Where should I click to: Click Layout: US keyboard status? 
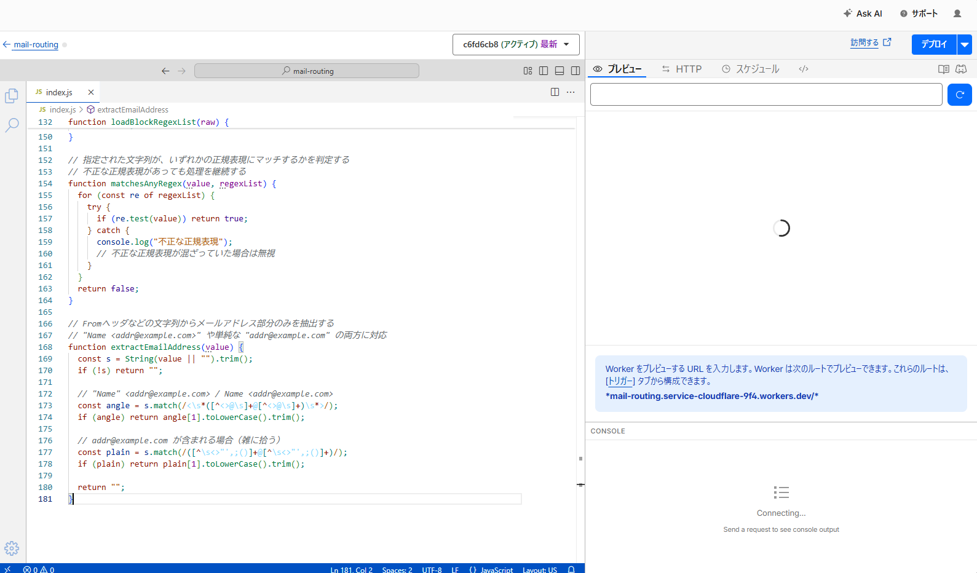point(540,569)
